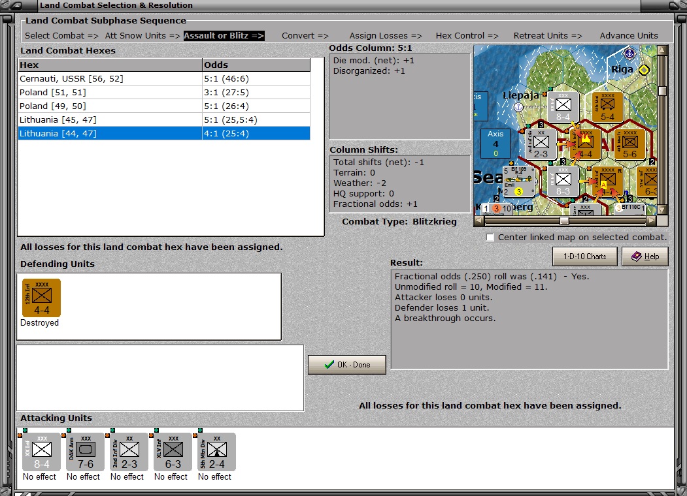Click the 8-4 infantry counter near Liepaja on map
The image size is (687, 496).
[x=563, y=107]
